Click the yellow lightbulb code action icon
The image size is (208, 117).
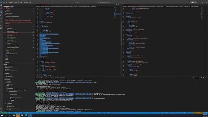[x=40, y=33]
